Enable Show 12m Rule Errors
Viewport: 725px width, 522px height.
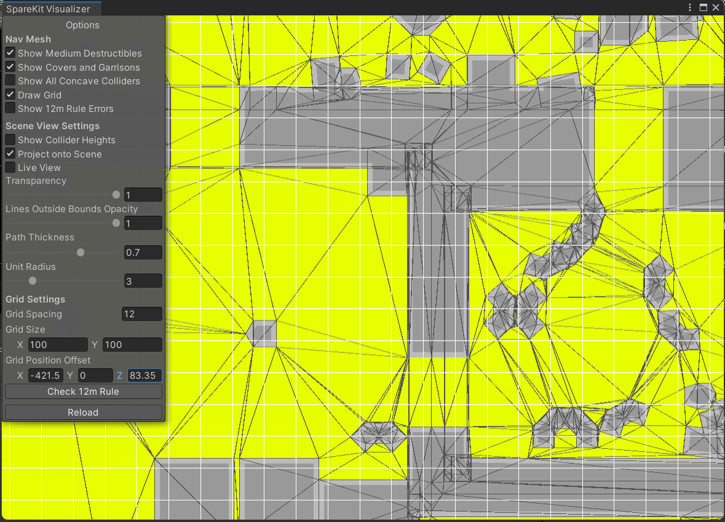(10, 108)
